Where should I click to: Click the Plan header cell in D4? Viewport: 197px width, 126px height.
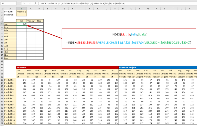pyautogui.click(x=39, y=21)
